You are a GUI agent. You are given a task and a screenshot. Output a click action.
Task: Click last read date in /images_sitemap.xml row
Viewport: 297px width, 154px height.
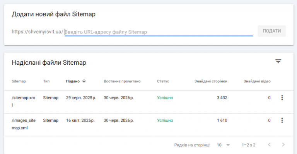(x=119, y=120)
